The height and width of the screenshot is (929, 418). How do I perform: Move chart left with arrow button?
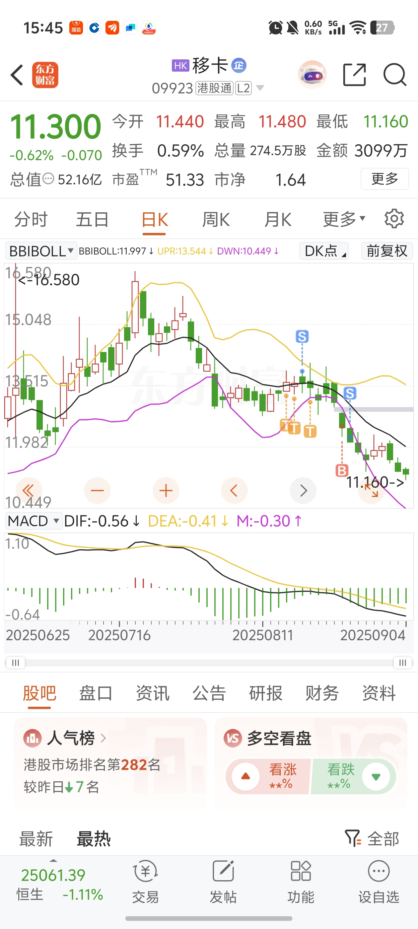click(x=234, y=490)
